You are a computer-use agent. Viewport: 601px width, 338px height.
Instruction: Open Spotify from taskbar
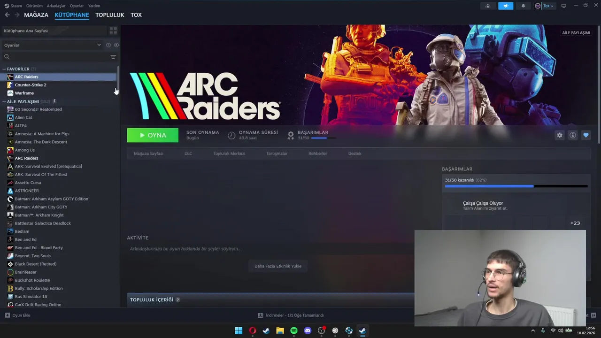coord(294,330)
